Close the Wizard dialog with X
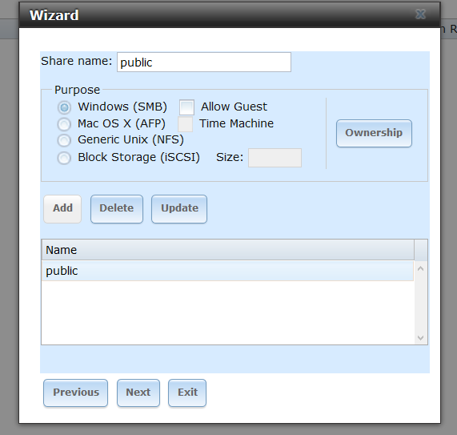The height and width of the screenshot is (435, 457). pyautogui.click(x=420, y=14)
